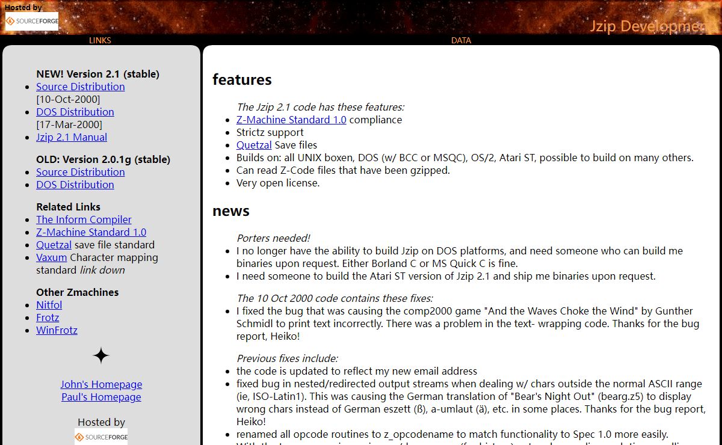The image size is (722, 445).
Task: Click the 'Strictz support' feature item
Action: [270, 132]
